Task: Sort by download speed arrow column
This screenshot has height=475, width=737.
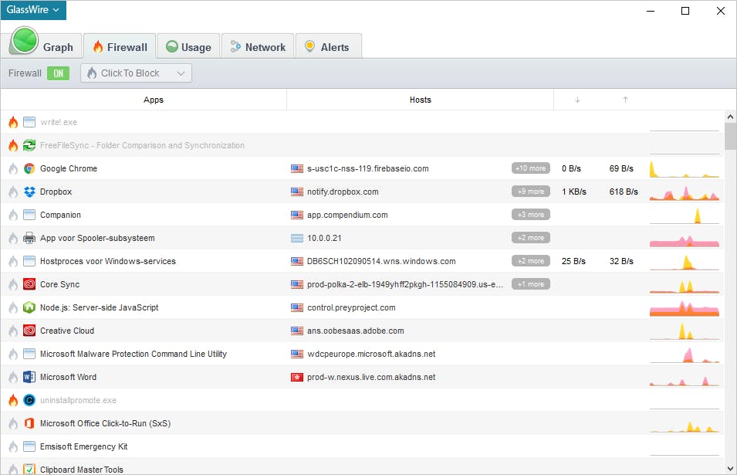Action: (577, 100)
